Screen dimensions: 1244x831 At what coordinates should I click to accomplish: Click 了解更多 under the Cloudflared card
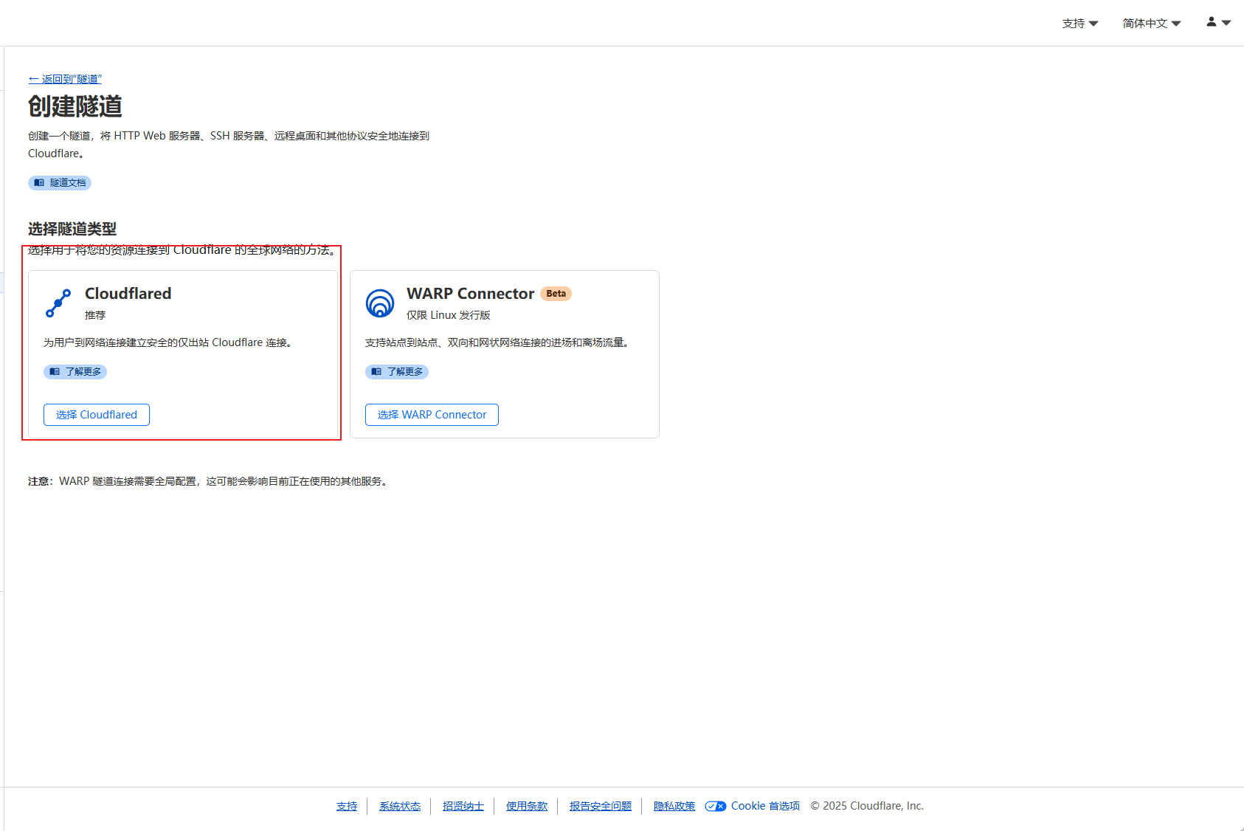(x=75, y=371)
